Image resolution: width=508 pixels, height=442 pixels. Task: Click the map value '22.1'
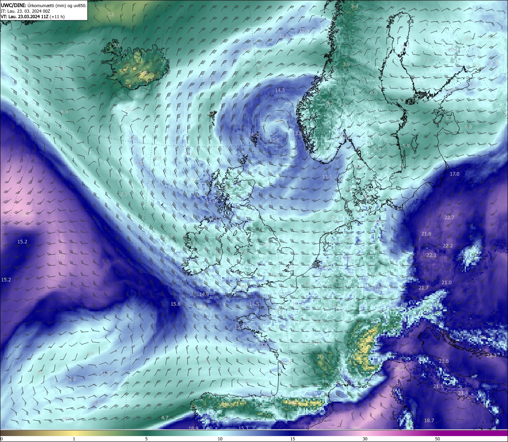(431, 255)
